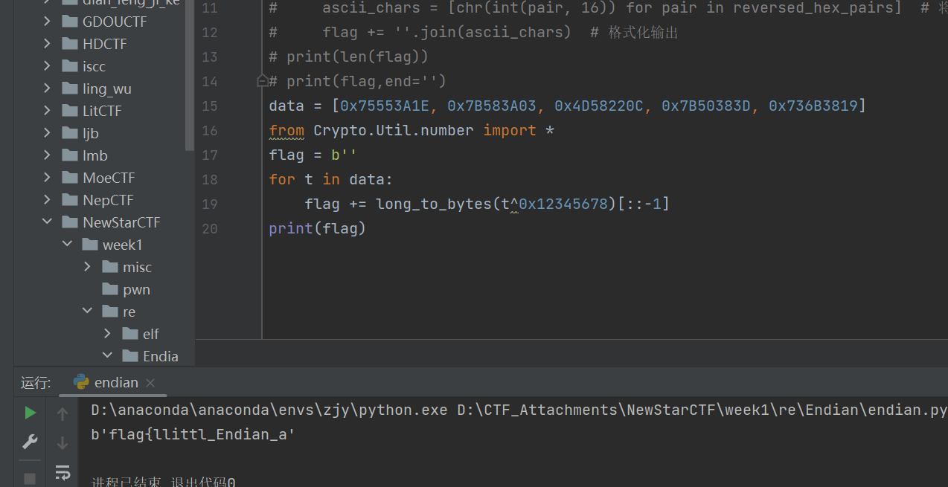Rerun endian with the green play icon
This screenshot has width=948, height=487.
(x=30, y=413)
